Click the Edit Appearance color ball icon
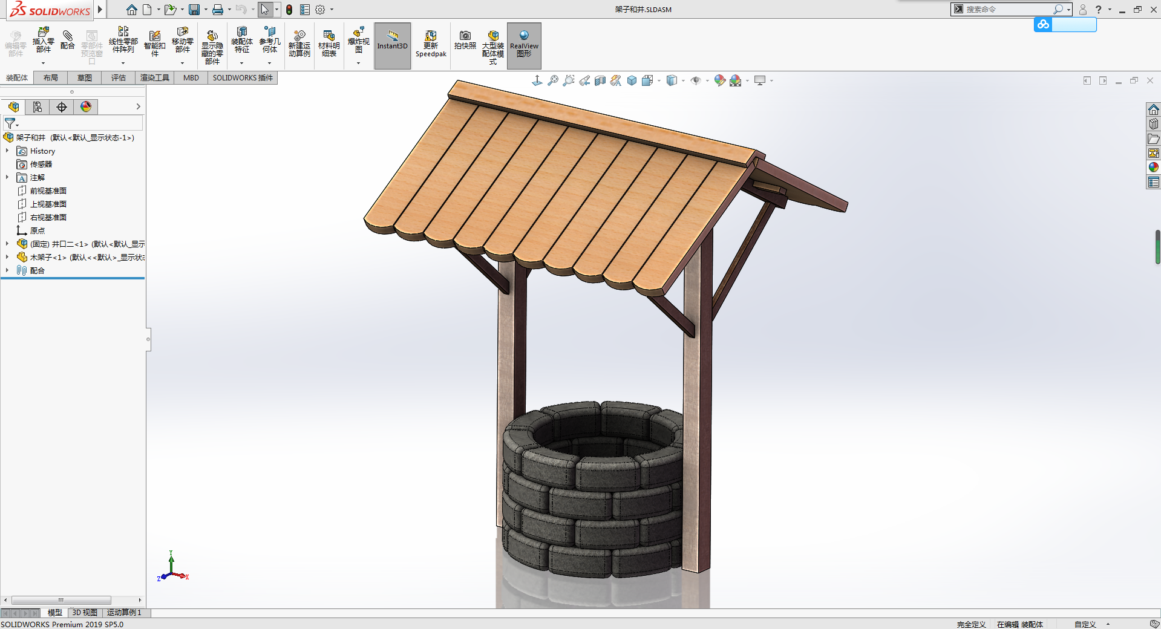Image resolution: width=1161 pixels, height=629 pixels. tap(719, 80)
